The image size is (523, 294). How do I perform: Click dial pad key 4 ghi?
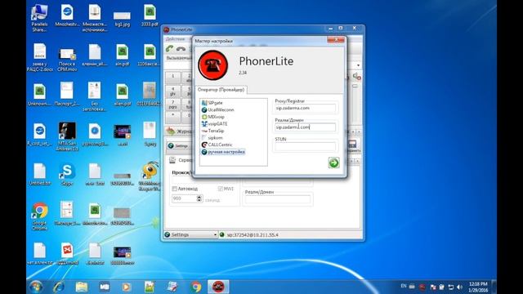pos(172,91)
